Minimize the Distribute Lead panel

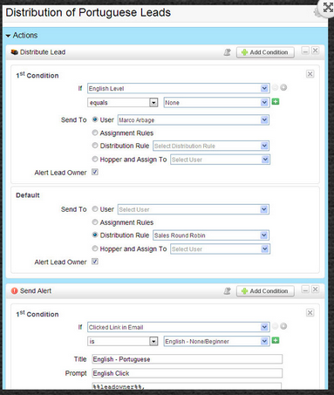tap(305, 51)
